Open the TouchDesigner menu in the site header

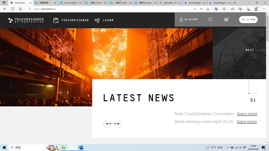pyautogui.click(x=71, y=20)
